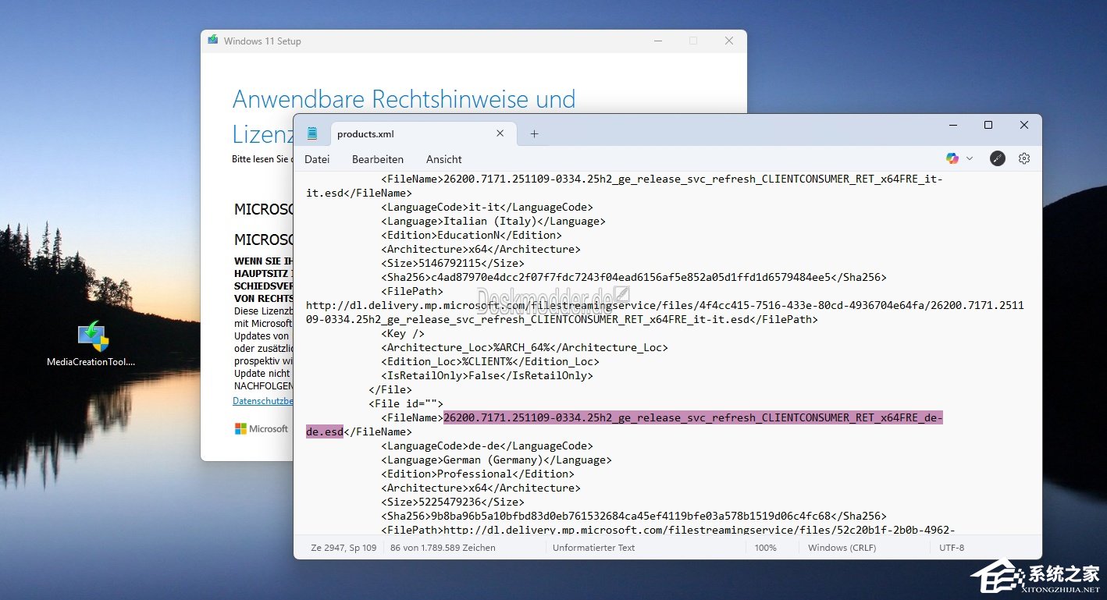This screenshot has height=600, width=1107.
Task: Click the Size 5225479236 line
Action: 453,502
